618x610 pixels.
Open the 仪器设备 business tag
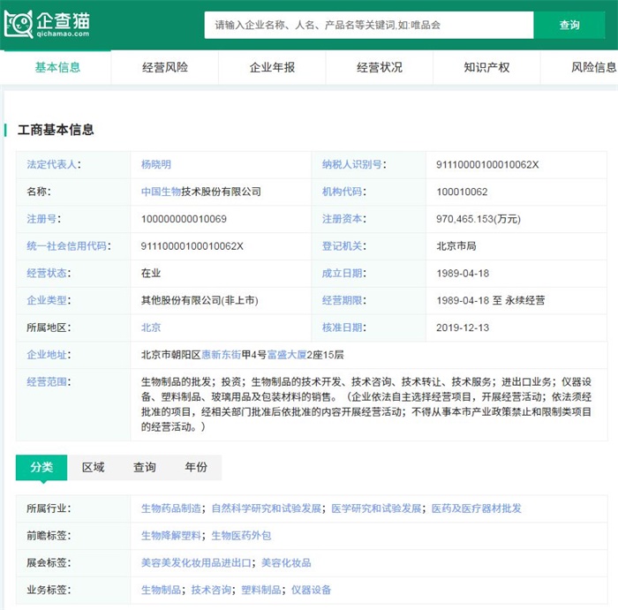pos(311,590)
